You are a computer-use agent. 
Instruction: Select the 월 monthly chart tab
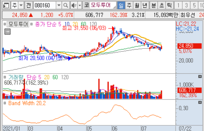pyautogui.click(x=137, y=5)
